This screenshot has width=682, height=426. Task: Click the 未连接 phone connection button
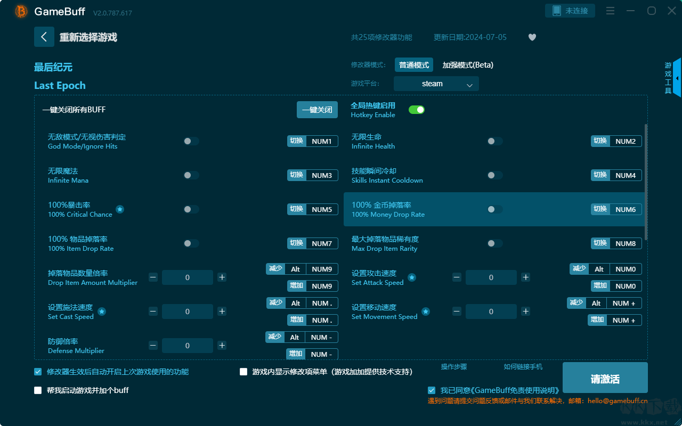(570, 11)
